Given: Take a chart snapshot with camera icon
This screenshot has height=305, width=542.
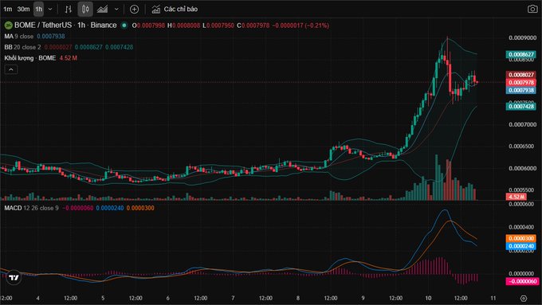Looking at the screenshot, I should [x=532, y=10].
